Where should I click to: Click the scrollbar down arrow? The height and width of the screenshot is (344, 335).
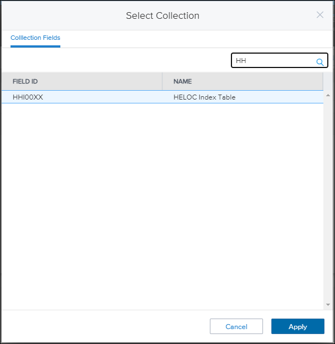(328, 305)
